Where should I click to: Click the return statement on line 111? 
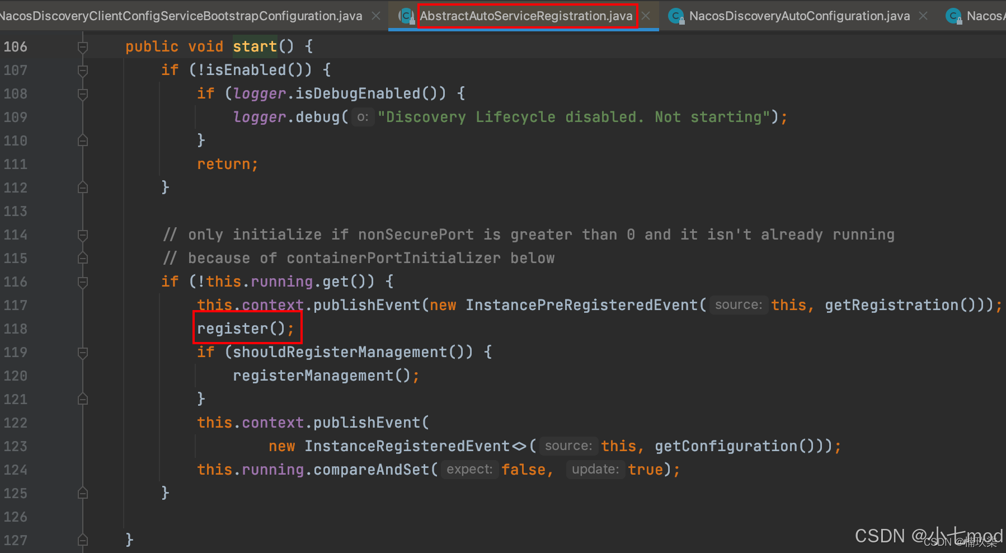pos(227,164)
